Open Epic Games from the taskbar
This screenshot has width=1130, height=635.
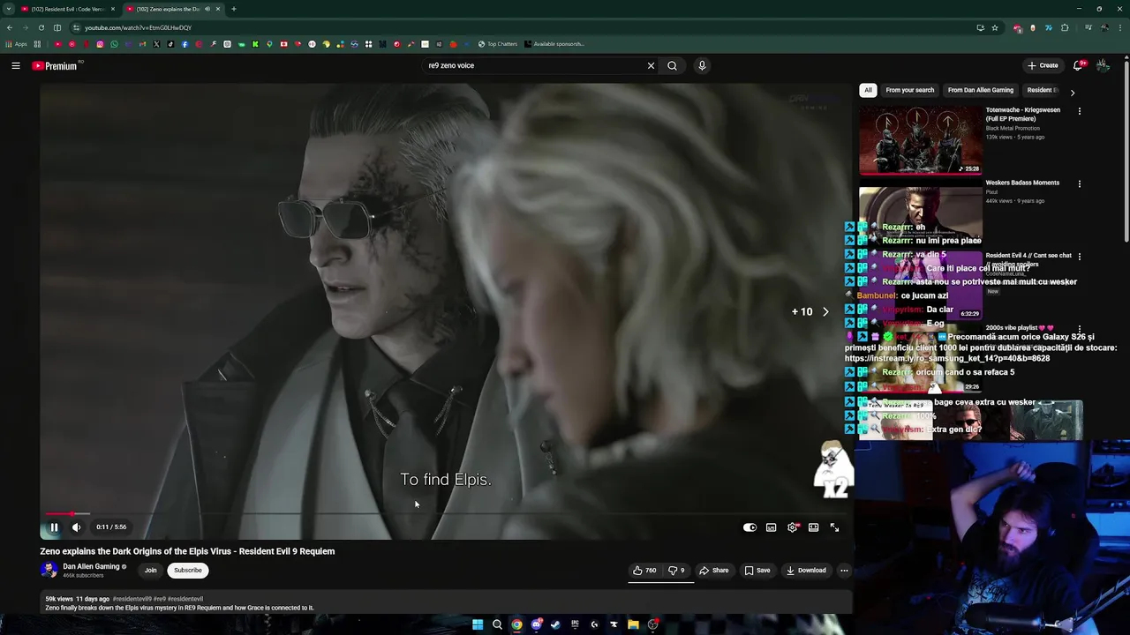(575, 624)
